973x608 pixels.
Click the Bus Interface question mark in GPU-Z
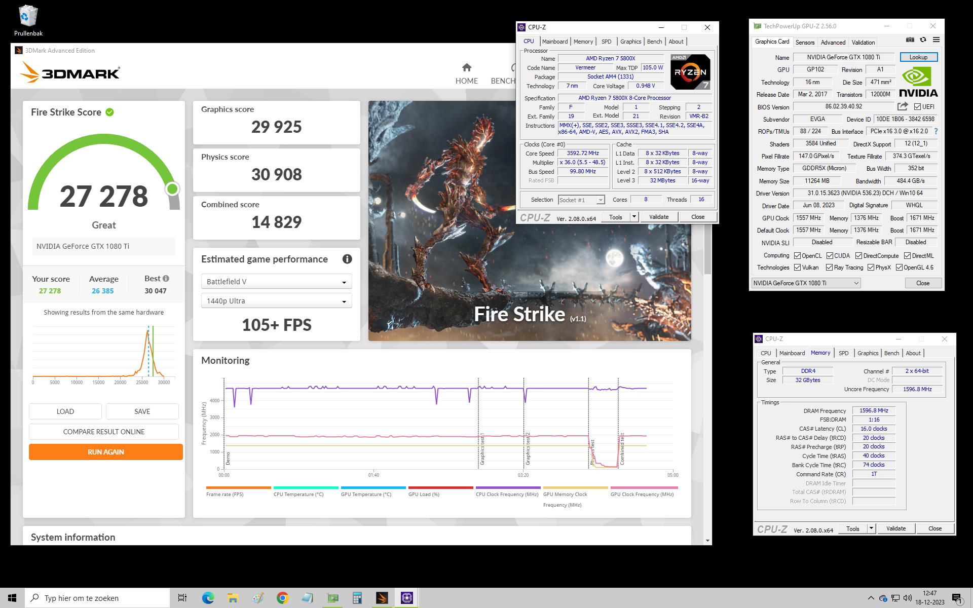pyautogui.click(x=936, y=131)
